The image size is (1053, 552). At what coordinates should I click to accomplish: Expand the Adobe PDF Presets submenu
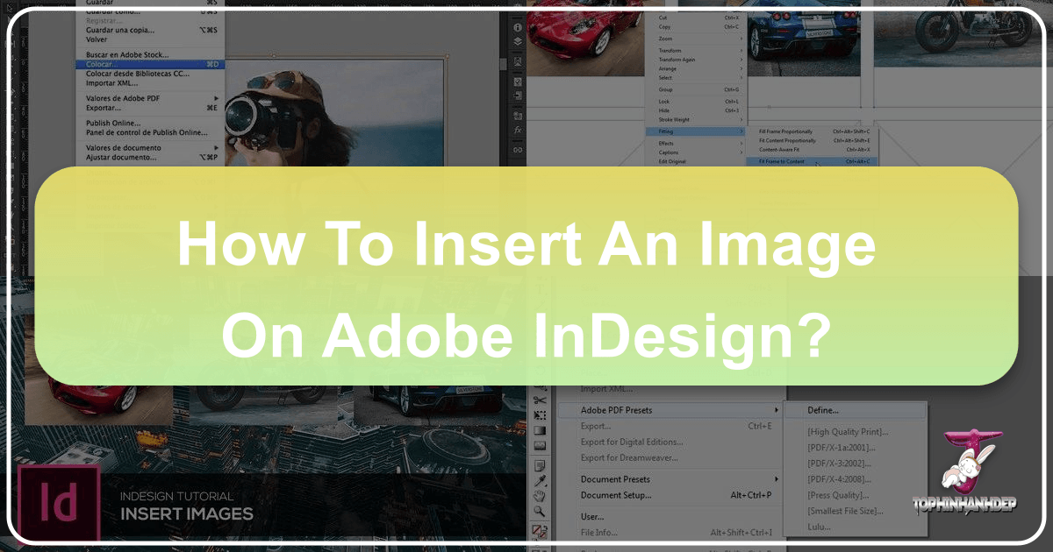click(x=776, y=409)
